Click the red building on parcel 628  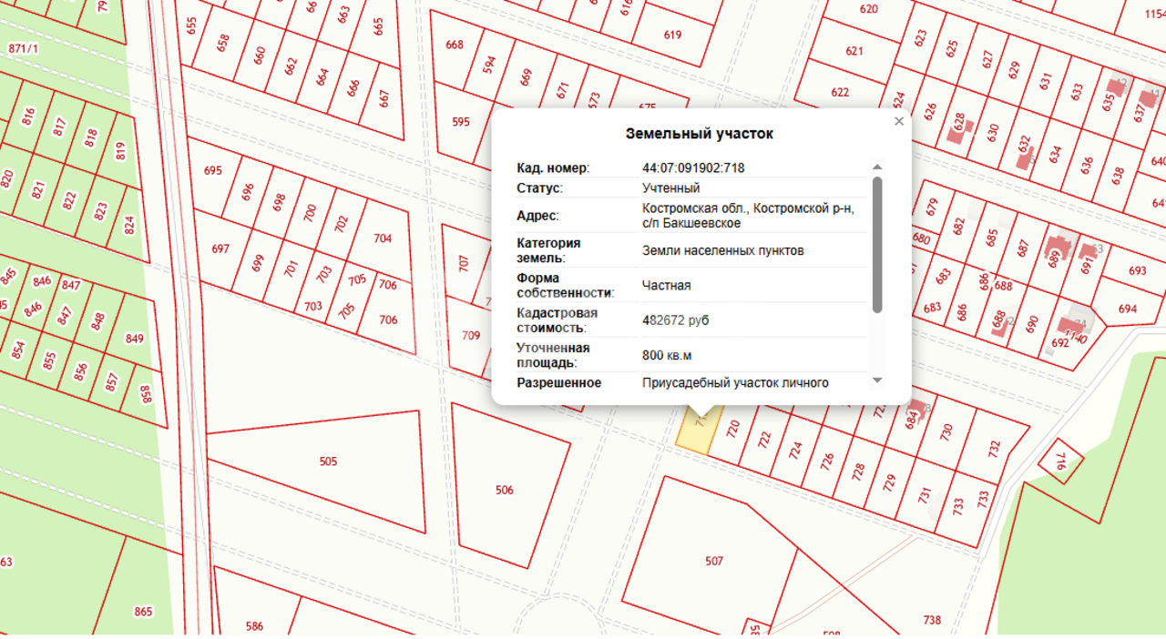pyautogui.click(x=956, y=134)
